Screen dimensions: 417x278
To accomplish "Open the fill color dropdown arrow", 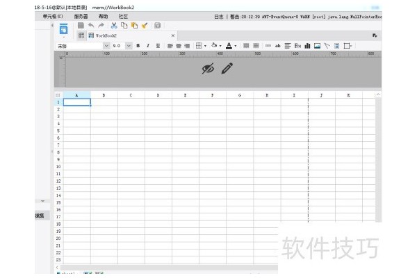I will [x=220, y=46].
